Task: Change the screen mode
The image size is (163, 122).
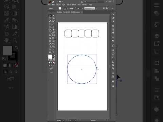Action: pos(52,68)
